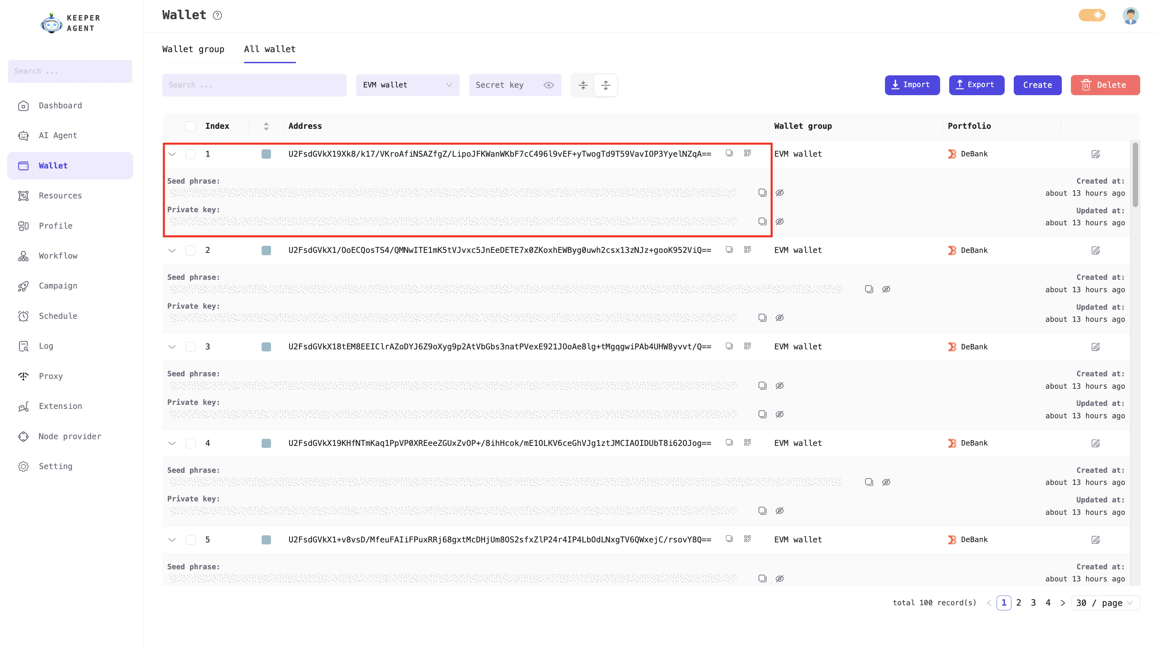The width and height of the screenshot is (1158, 649).
Task: Open the Proxy section in the sidebar
Action: point(50,376)
